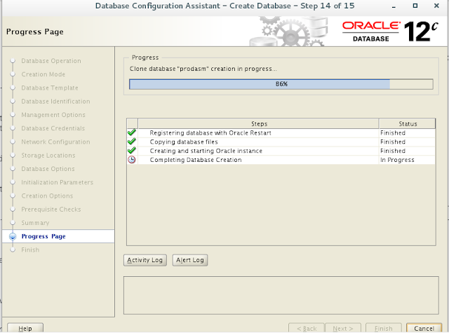This screenshot has width=449, height=333.
Task: Click the Progress Page step bullet icon
Action: tap(13, 236)
